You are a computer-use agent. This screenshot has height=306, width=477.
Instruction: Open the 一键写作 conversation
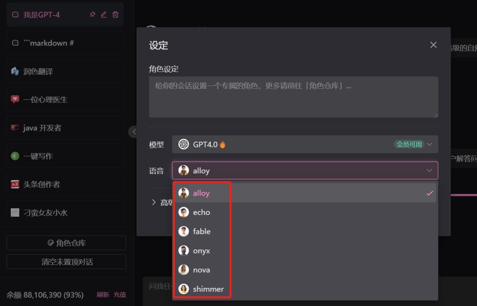coord(65,156)
